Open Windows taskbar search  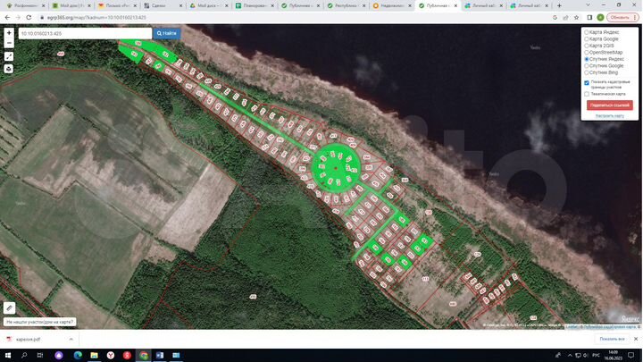[x=24, y=355]
